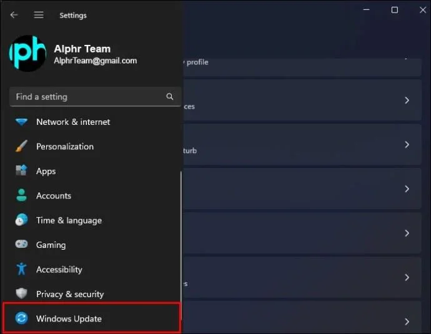This screenshot has width=431, height=334.
Task: Go back with the back arrow
Action: [14, 15]
